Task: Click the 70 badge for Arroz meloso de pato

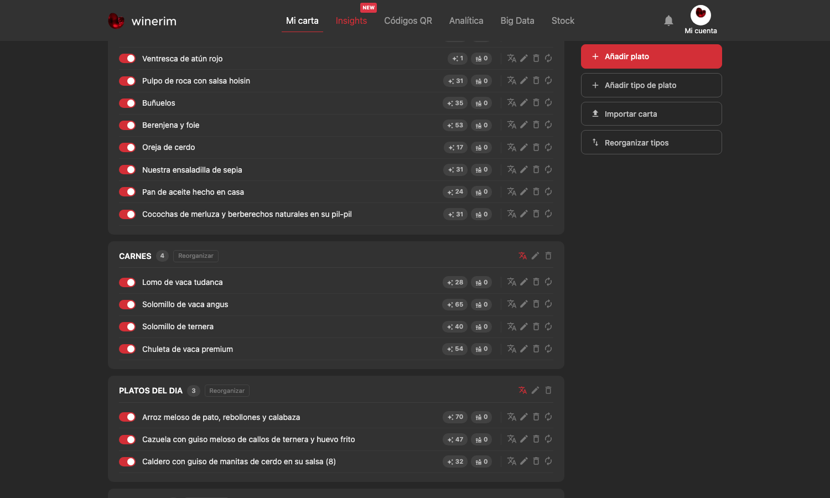Action: coord(455,417)
